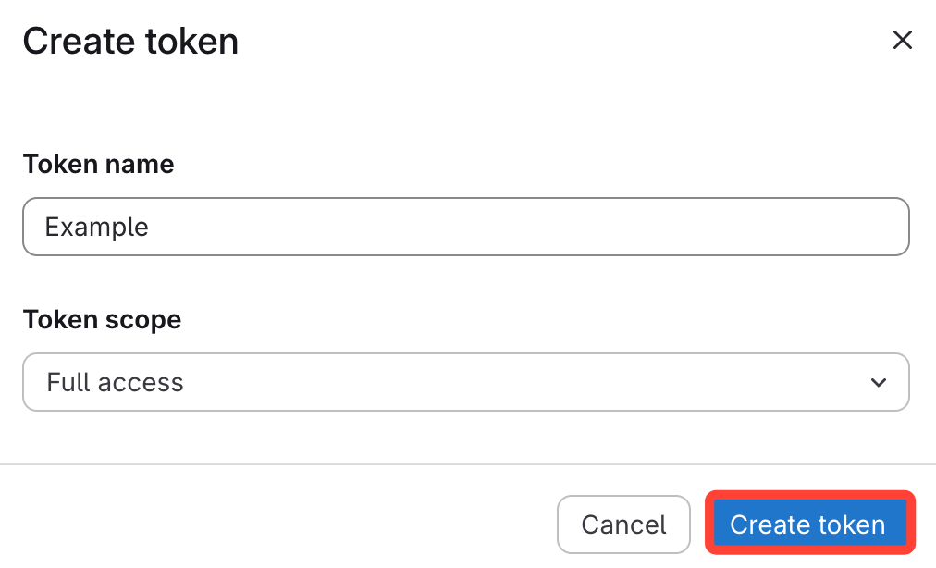The width and height of the screenshot is (936, 568).
Task: Open the Token scope dropdown
Action: tap(465, 382)
